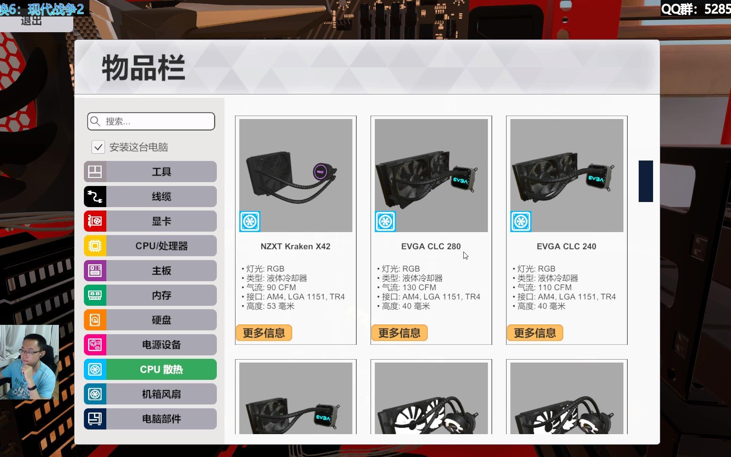Click the dark blue scrollbar handle

pos(646,181)
